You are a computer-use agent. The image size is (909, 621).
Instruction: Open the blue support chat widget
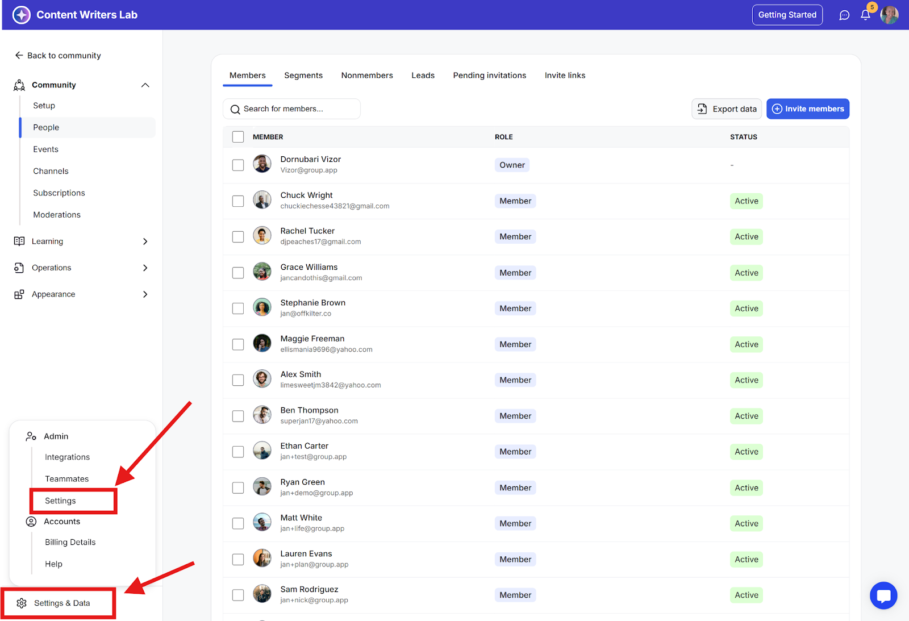click(883, 595)
